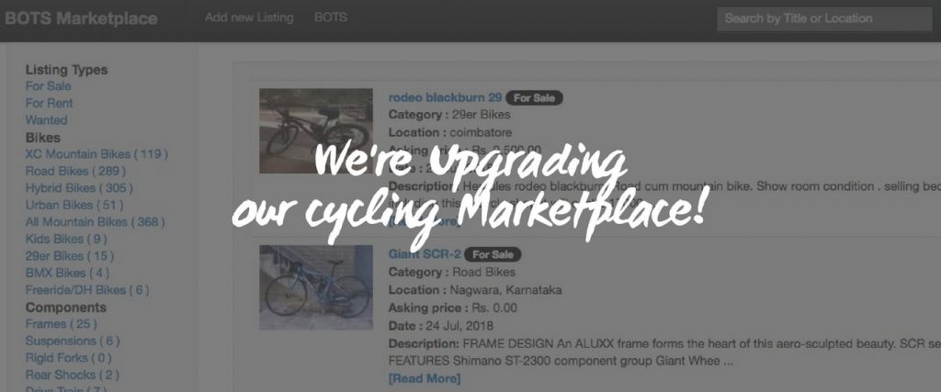Screen dimensions: 941x392
Task: Open the rodeo blackburn bike thumbnail
Action: coord(316,131)
